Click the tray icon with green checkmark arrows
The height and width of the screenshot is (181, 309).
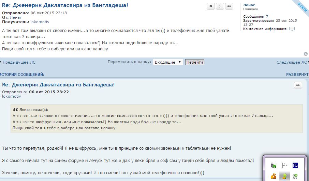coord(295,176)
